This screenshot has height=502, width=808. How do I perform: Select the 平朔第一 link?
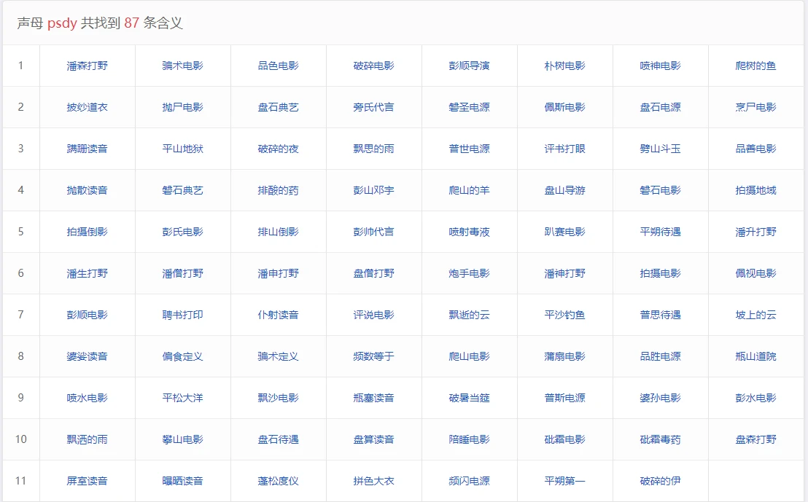click(x=564, y=481)
